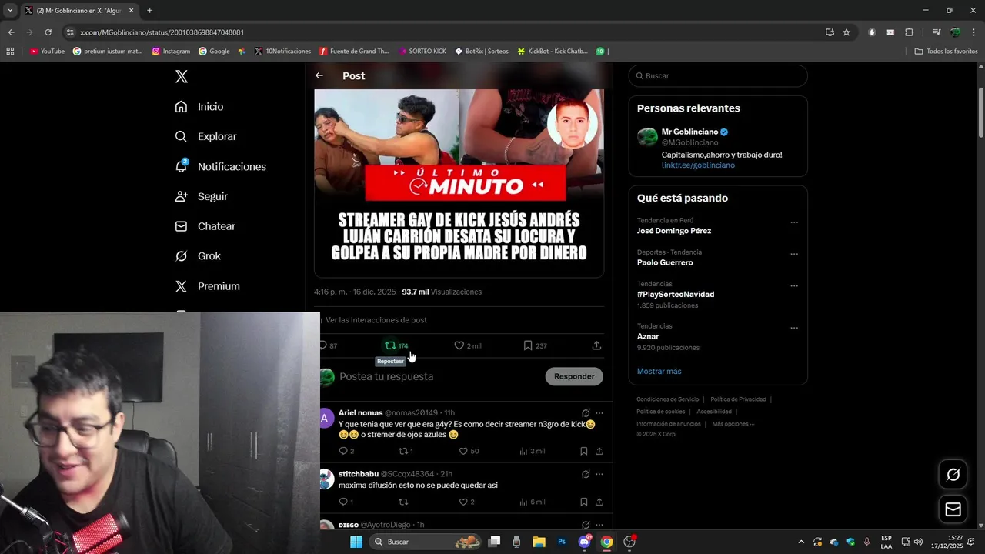Open more options on stitchbabu reply

[x=599, y=474]
